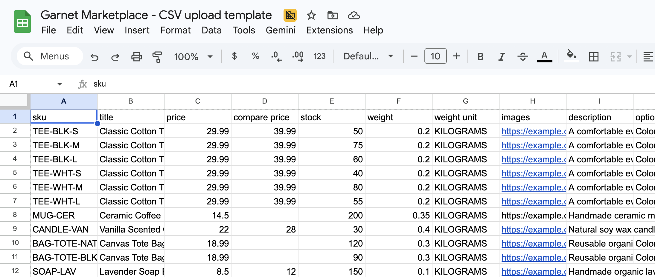Image resolution: width=655 pixels, height=277 pixels.
Task: Star the spreadsheet
Action: pos(311,16)
